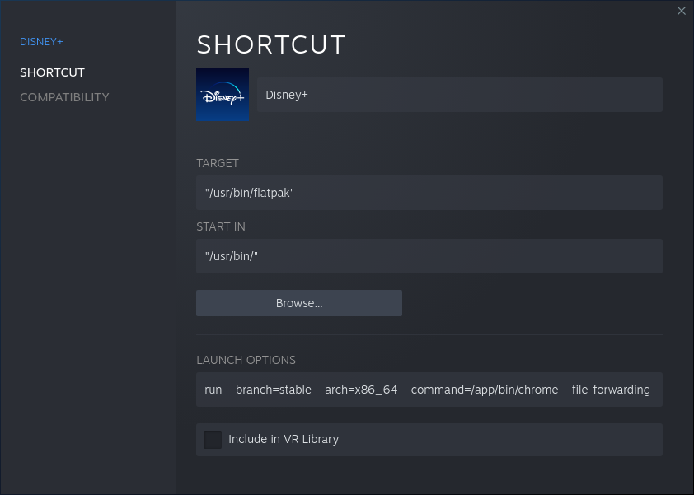Close the shortcut properties dialog
694x495 pixels.
[x=681, y=11]
